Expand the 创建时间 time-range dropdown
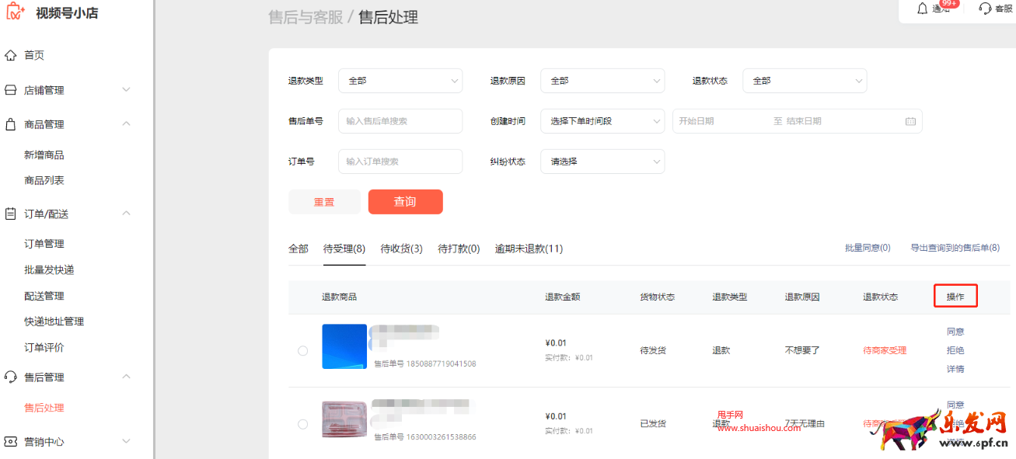This screenshot has width=1016, height=459. pyautogui.click(x=602, y=120)
